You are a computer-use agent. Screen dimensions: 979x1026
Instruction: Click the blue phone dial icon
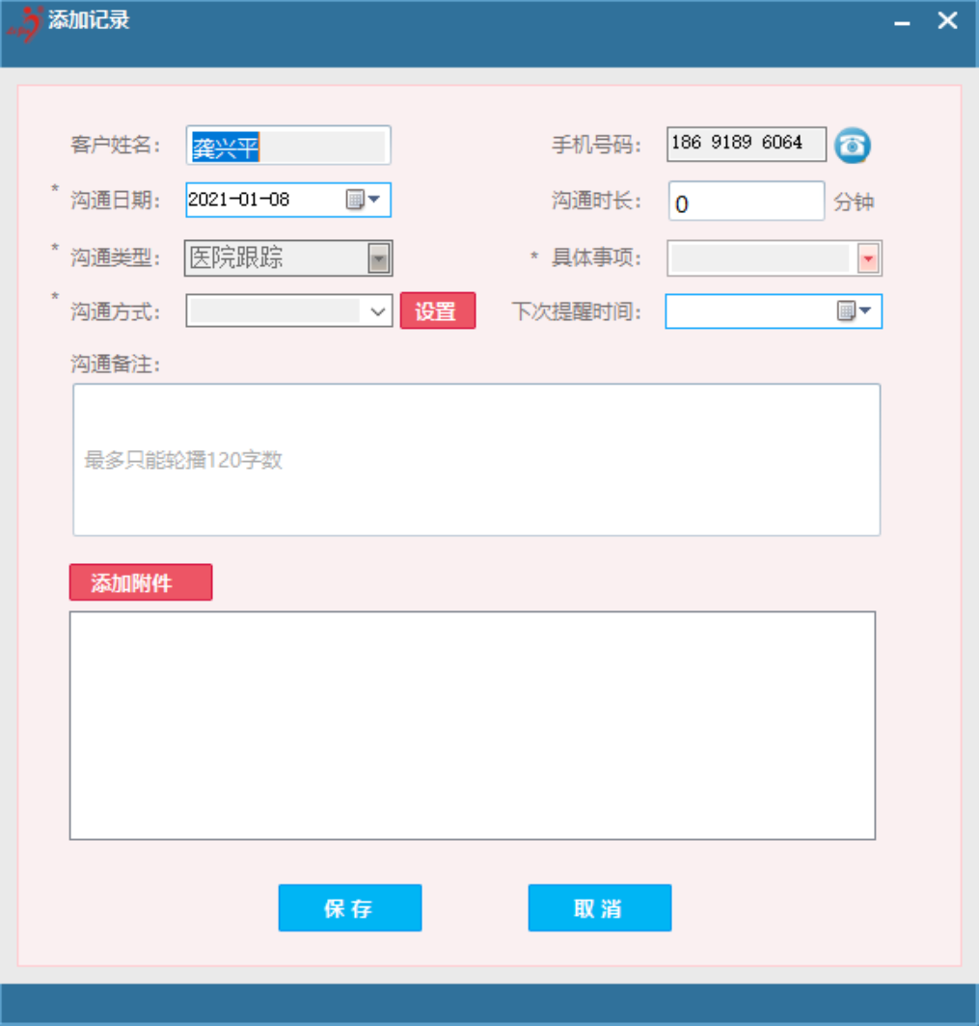click(x=852, y=146)
